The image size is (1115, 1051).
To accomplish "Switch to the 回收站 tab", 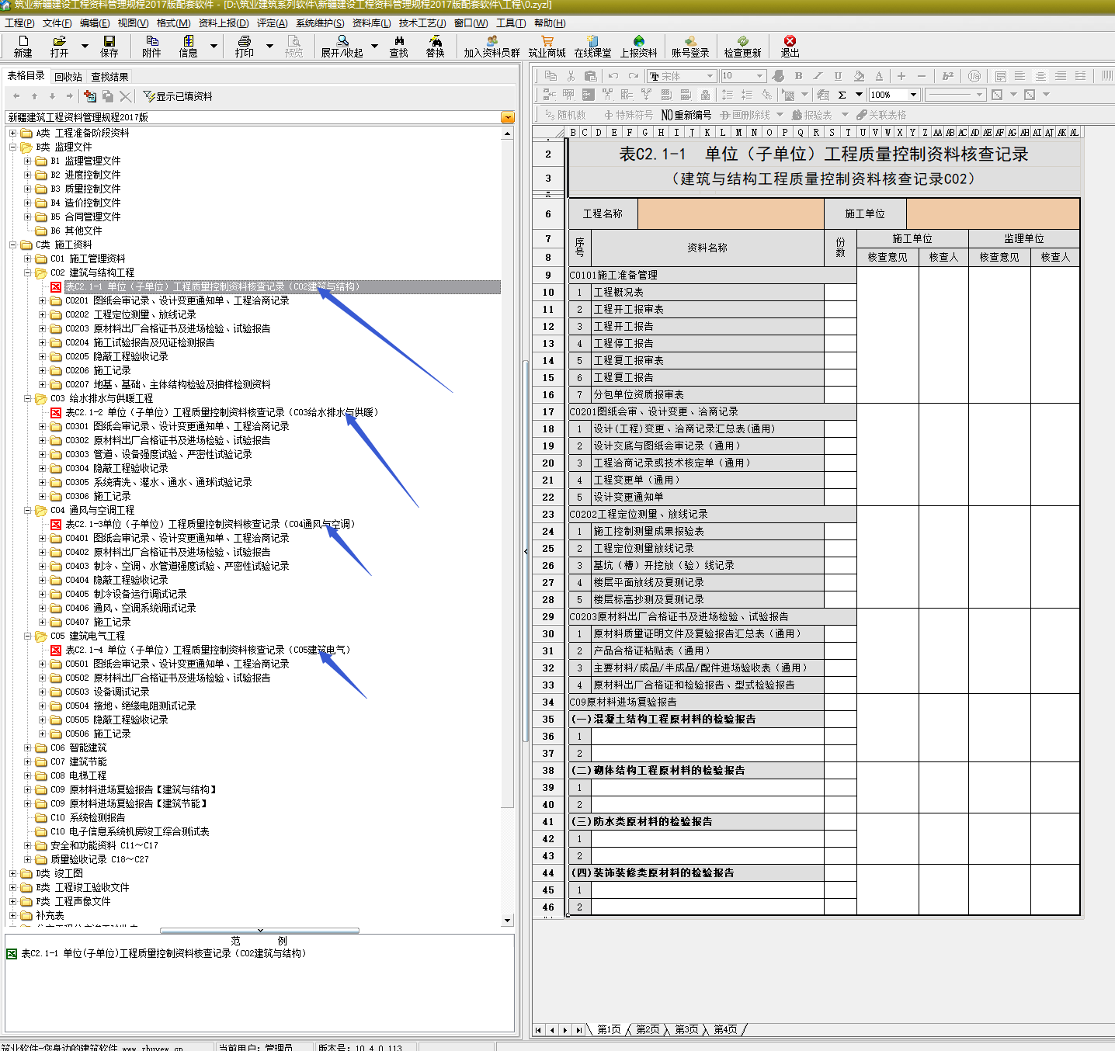I will pyautogui.click(x=68, y=77).
